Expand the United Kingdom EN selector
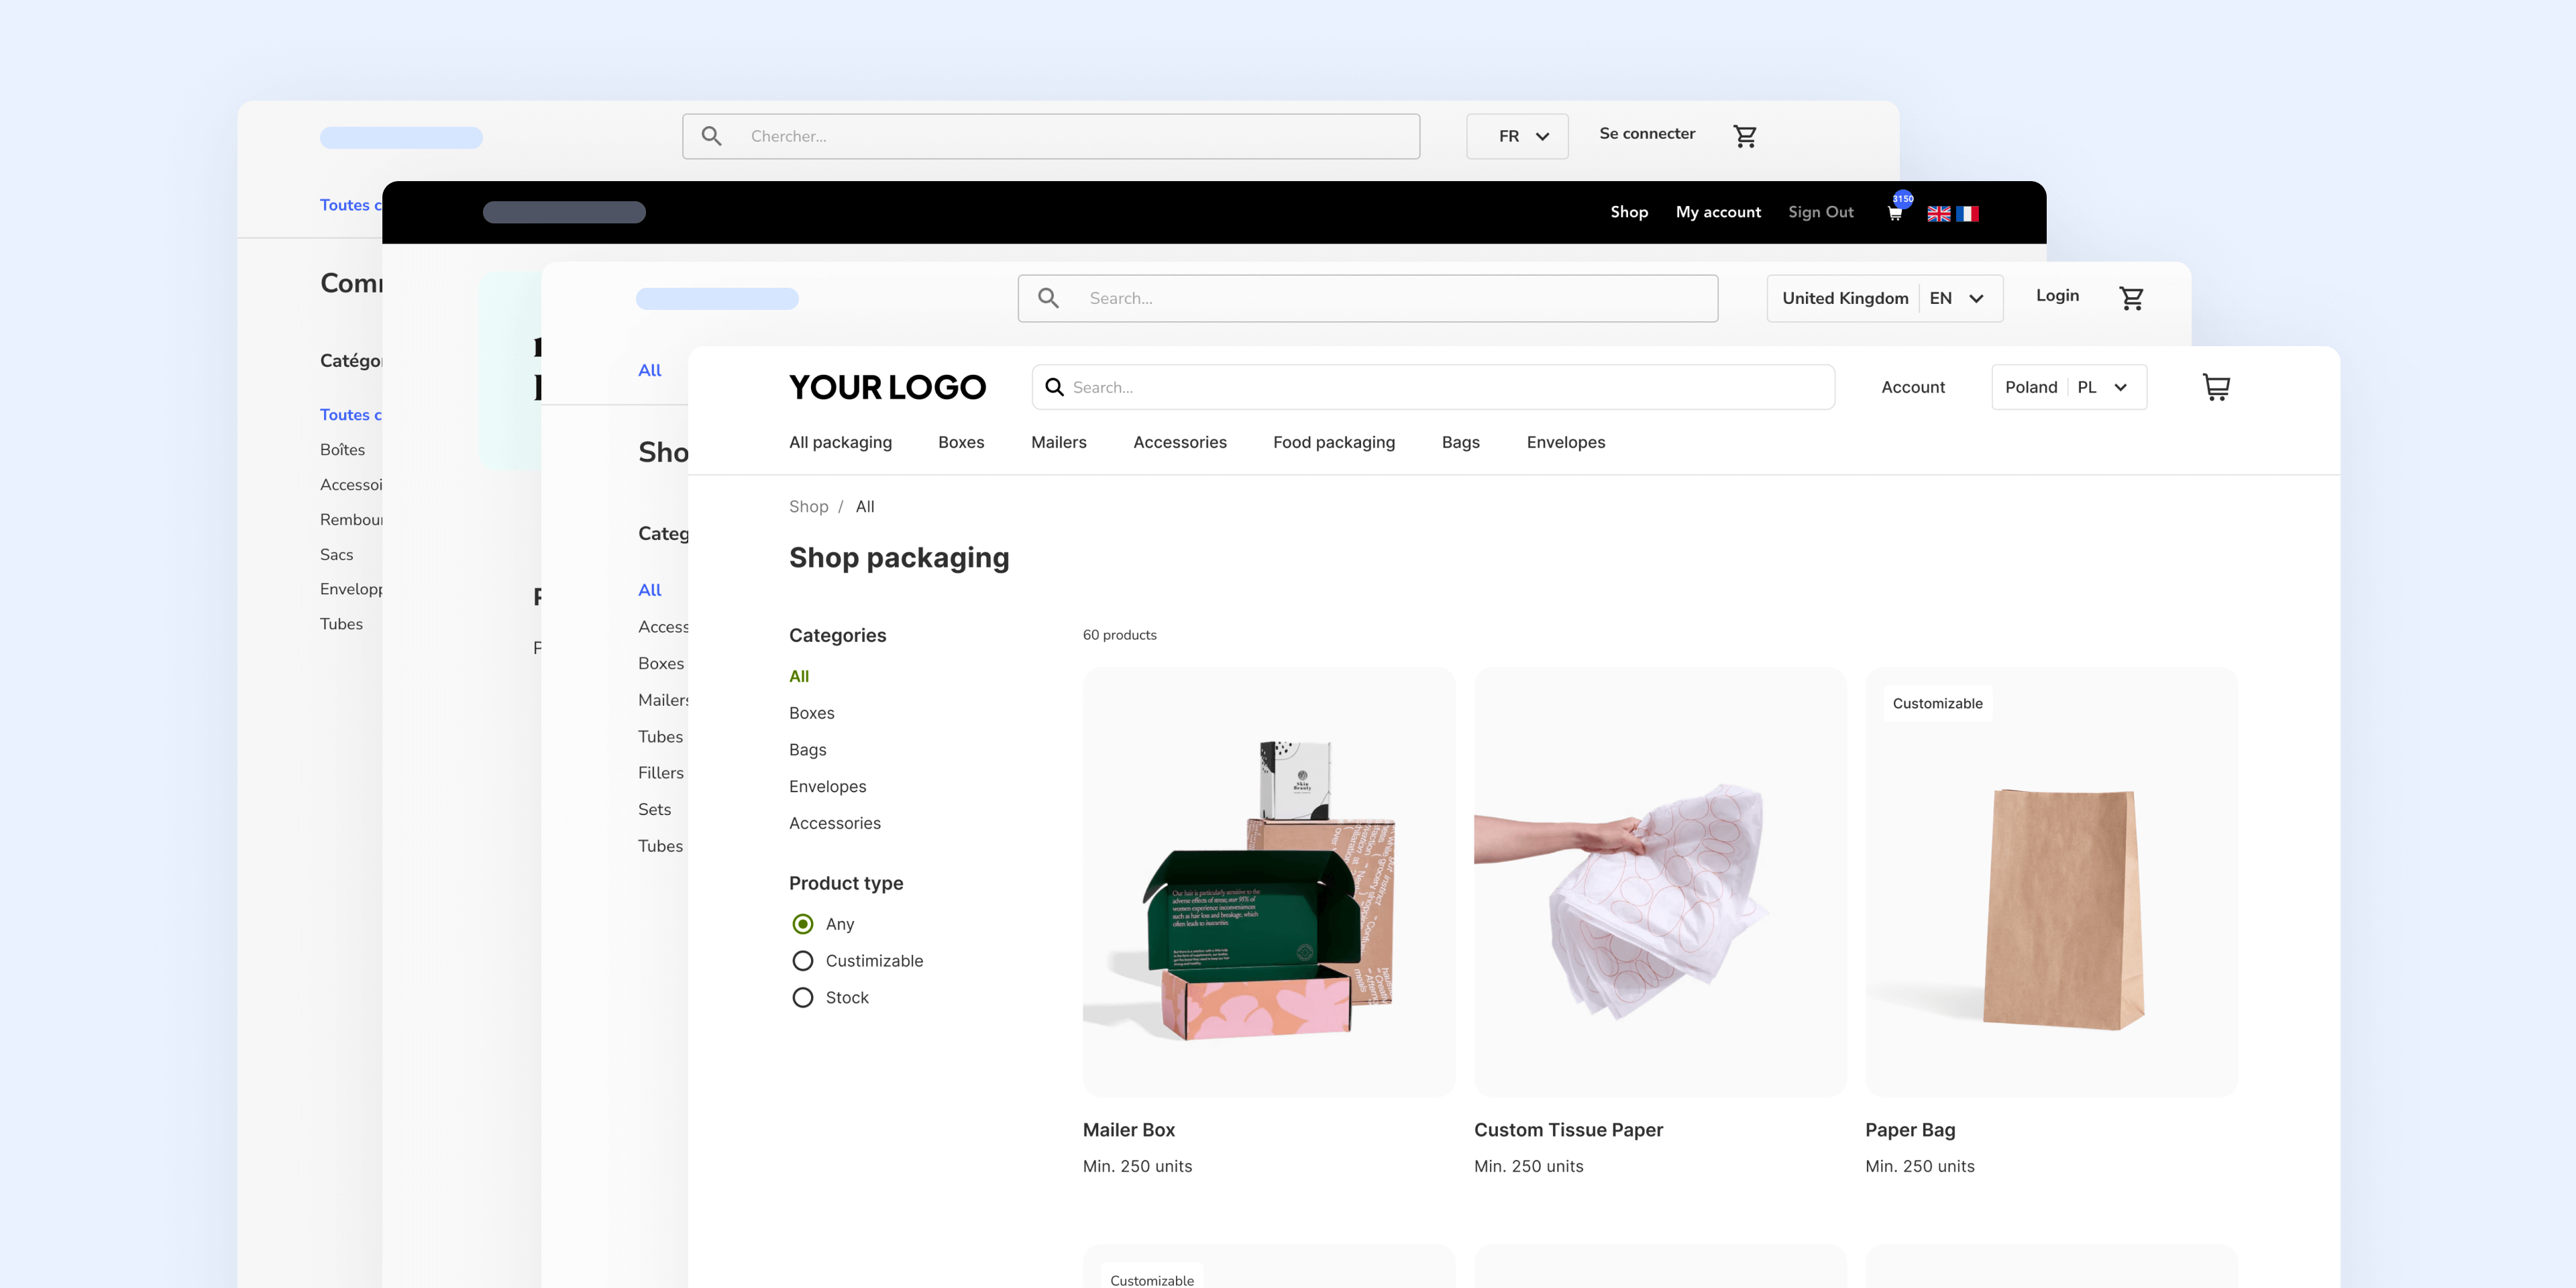Viewport: 2576px width, 1288px height. click(x=1884, y=298)
